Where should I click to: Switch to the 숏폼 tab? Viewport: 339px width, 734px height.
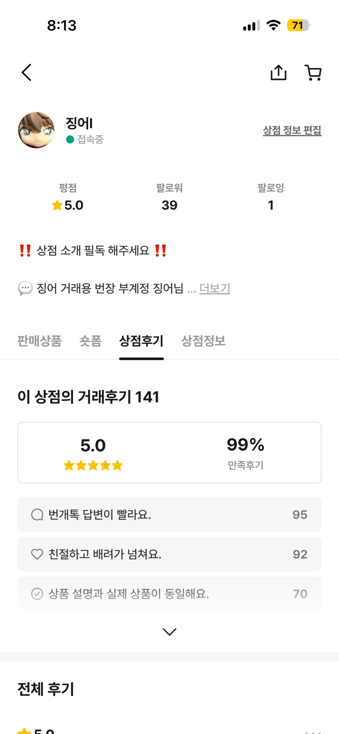tap(90, 341)
